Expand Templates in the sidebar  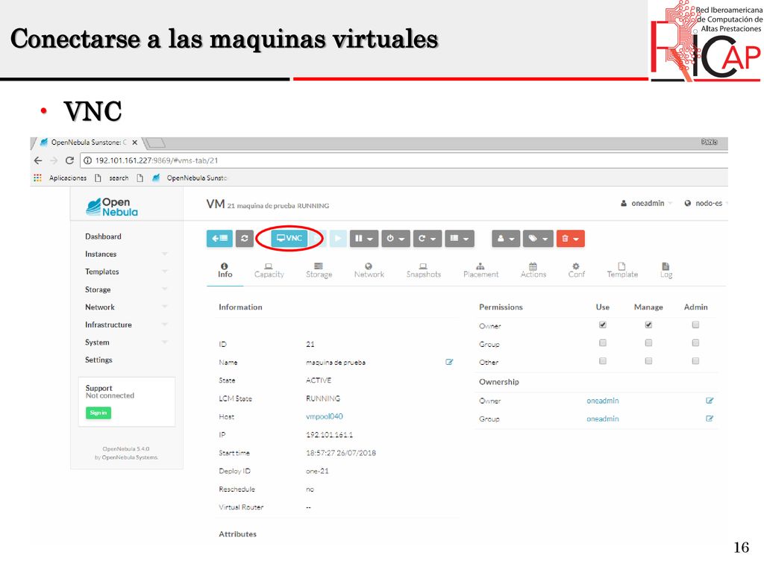tap(125, 272)
